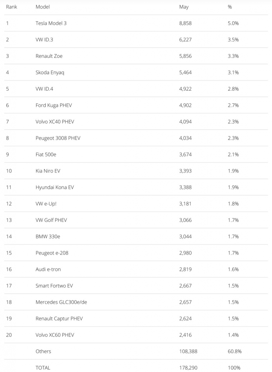This screenshot has height=372, width=272.
Task: Click the Skoda Enyaq entry
Action: click(x=50, y=72)
